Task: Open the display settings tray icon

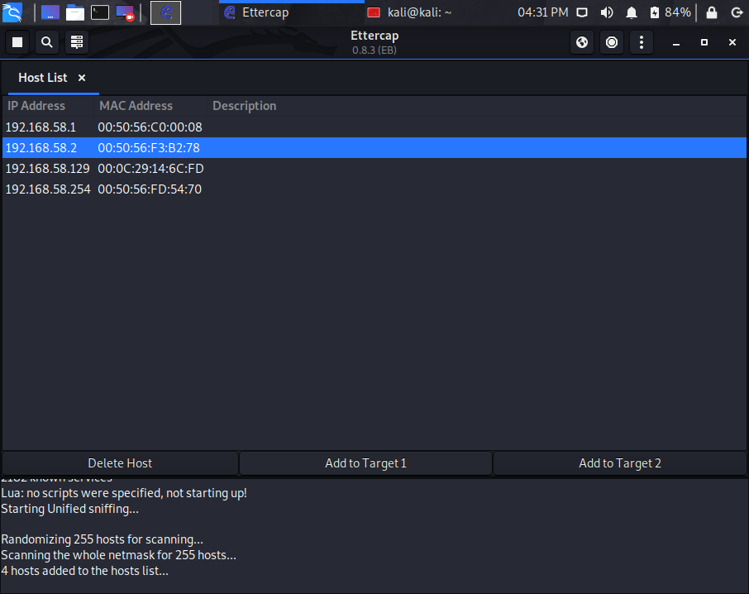Action: (x=582, y=12)
